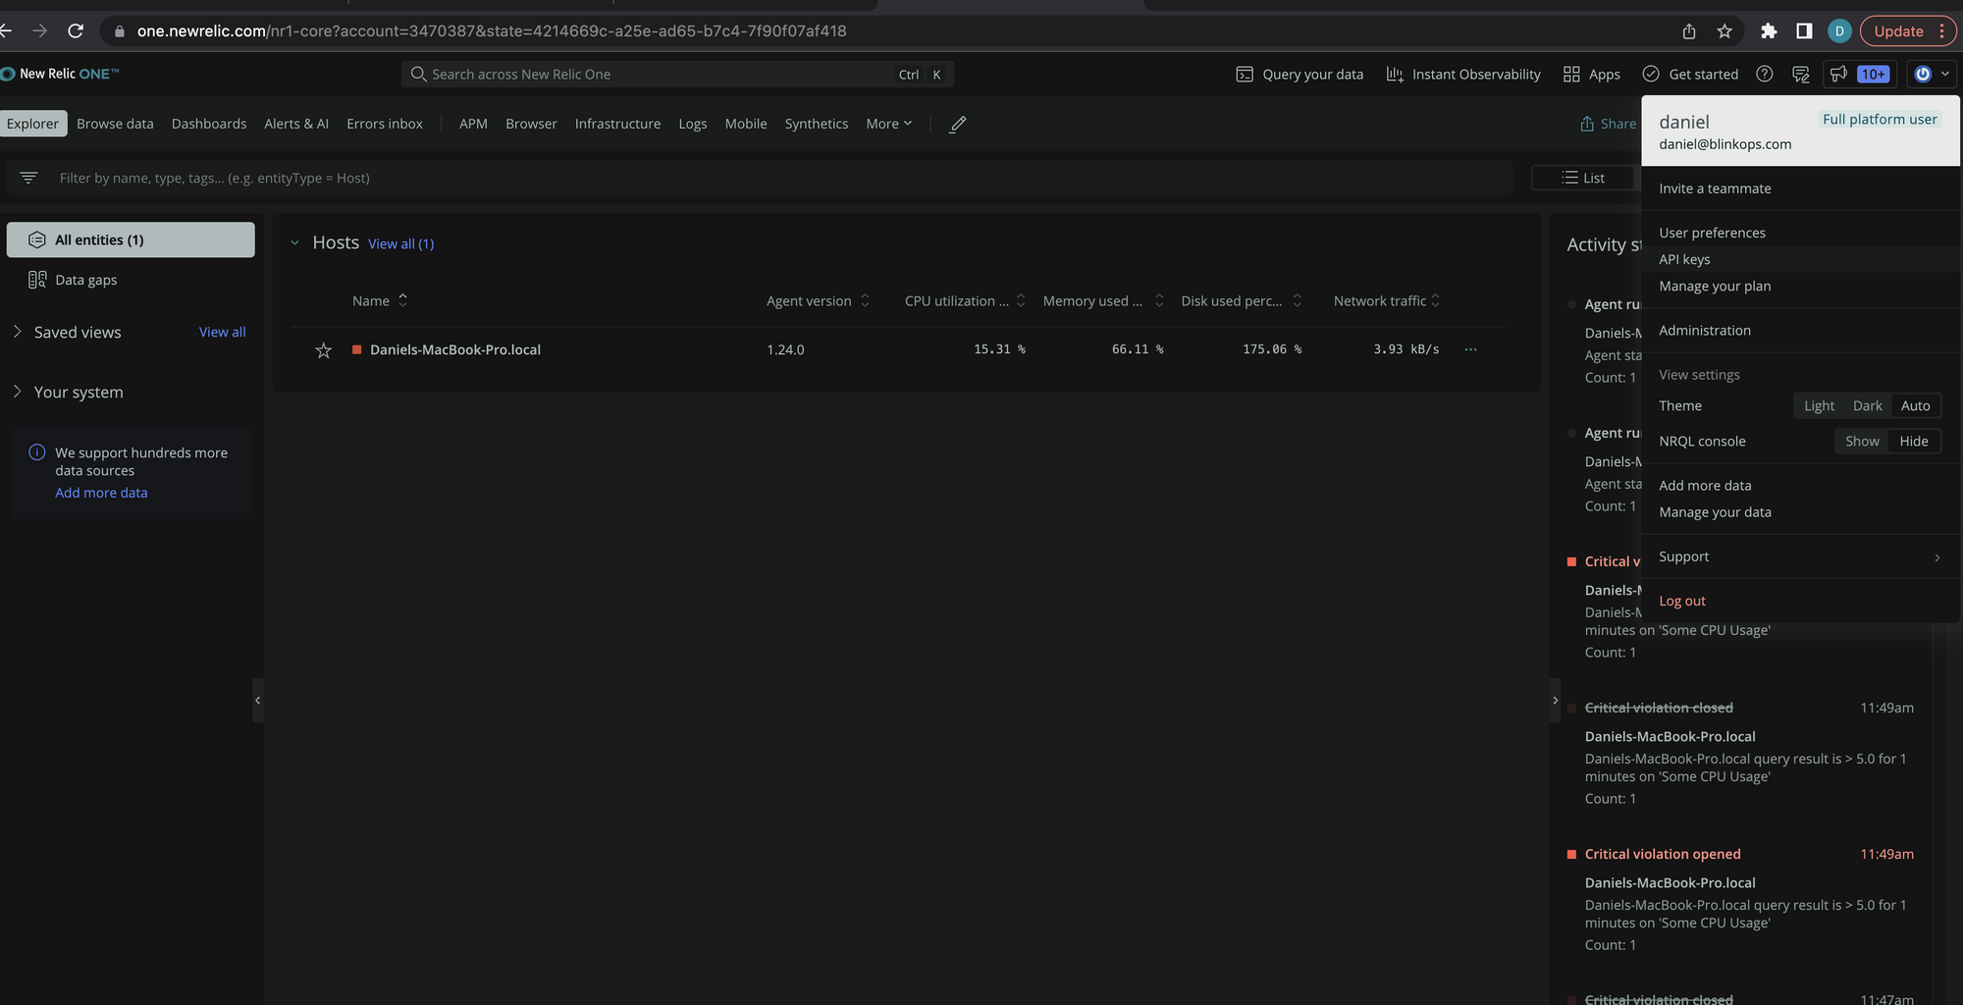Open the Apps launcher
This screenshot has width=1963, height=1005.
tap(1592, 75)
